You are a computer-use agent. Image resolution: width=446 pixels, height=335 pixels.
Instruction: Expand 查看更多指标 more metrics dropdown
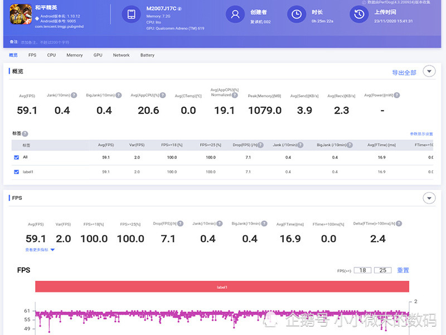click(40, 250)
